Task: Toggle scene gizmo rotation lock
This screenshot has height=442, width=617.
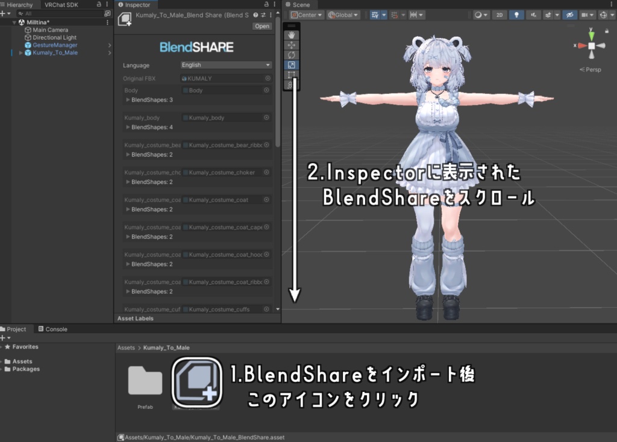Action: [x=606, y=31]
